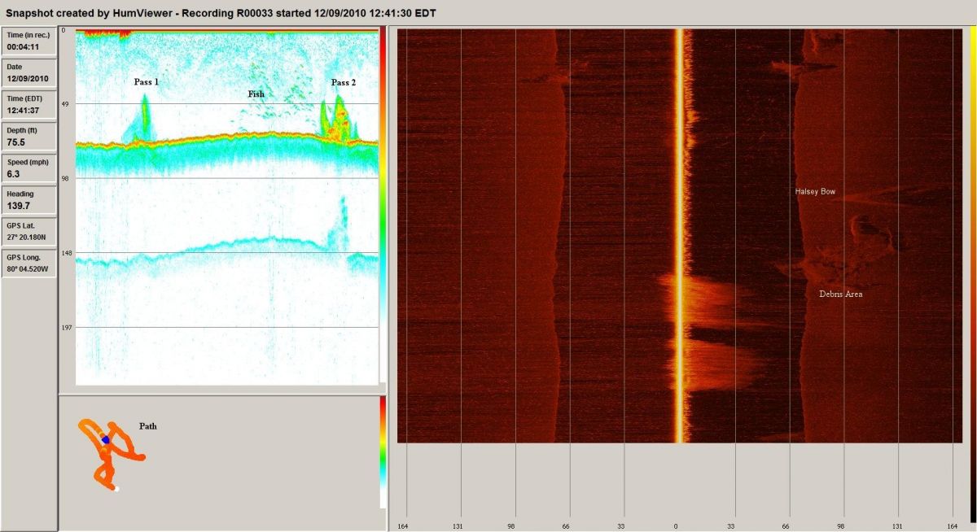Click the Halsey Bow label on side-scan
Screen dimensions: 977x532
coord(815,192)
